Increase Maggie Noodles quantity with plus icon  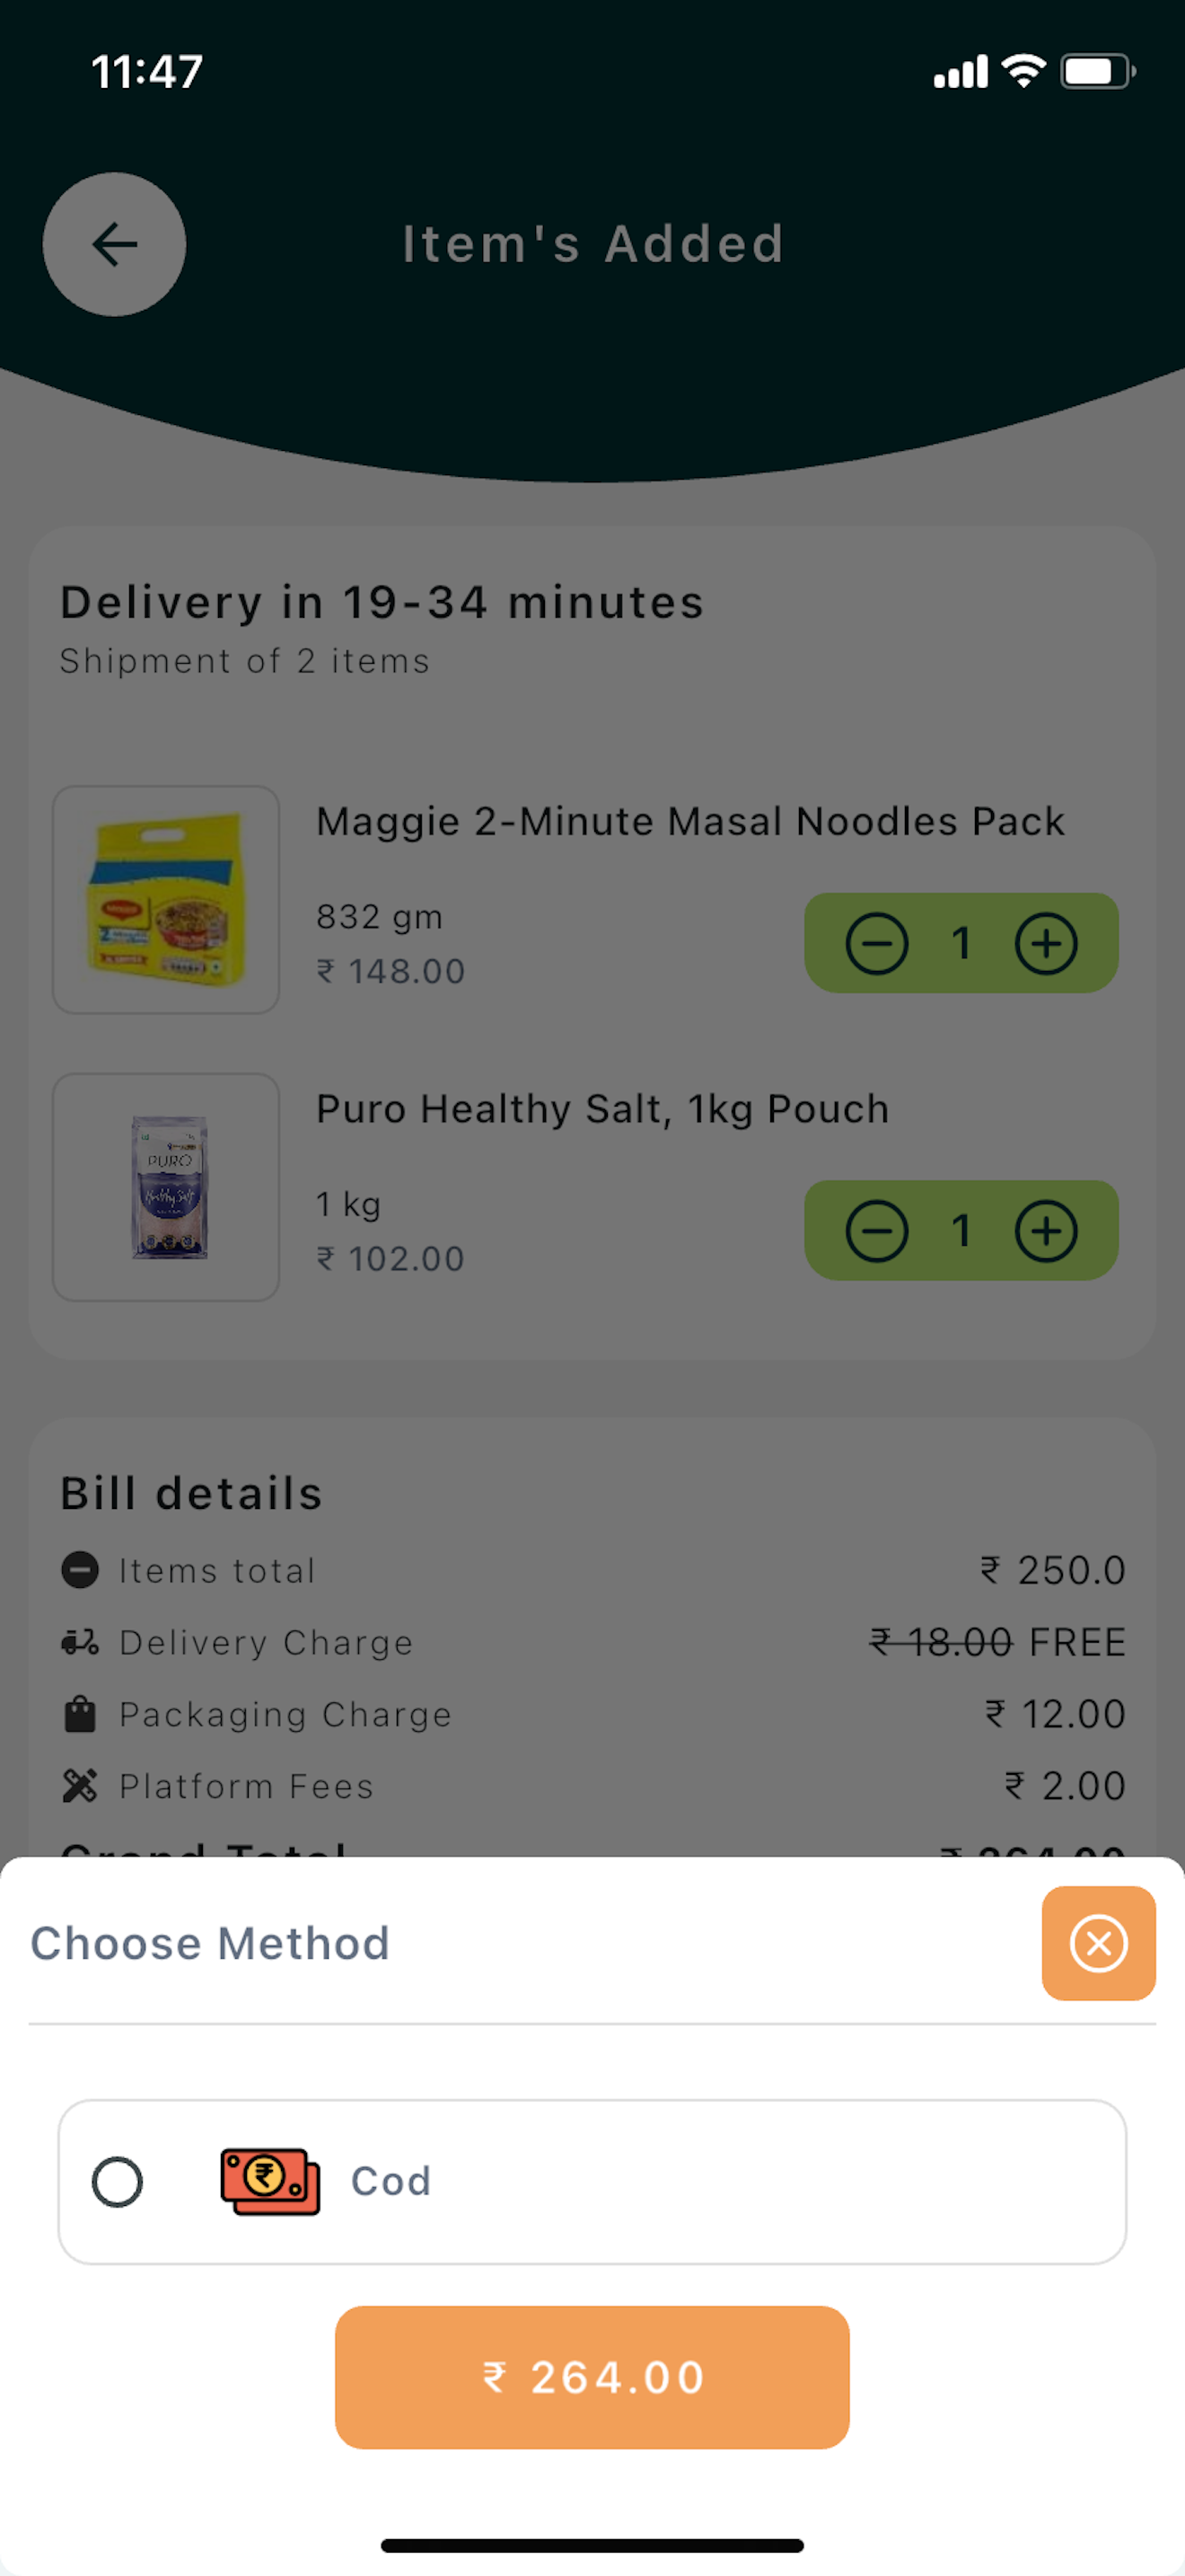coord(1046,943)
